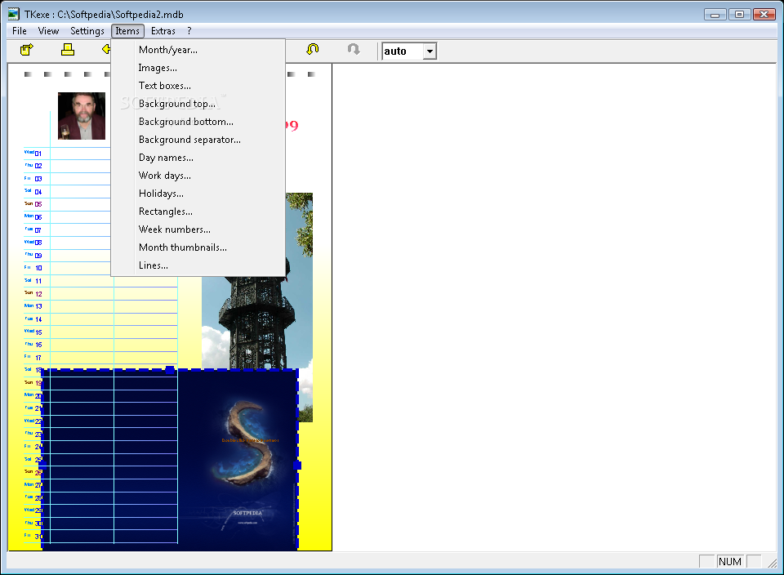Maximize the TKexe window
The width and height of the screenshot is (784, 575).
pyautogui.click(x=740, y=15)
